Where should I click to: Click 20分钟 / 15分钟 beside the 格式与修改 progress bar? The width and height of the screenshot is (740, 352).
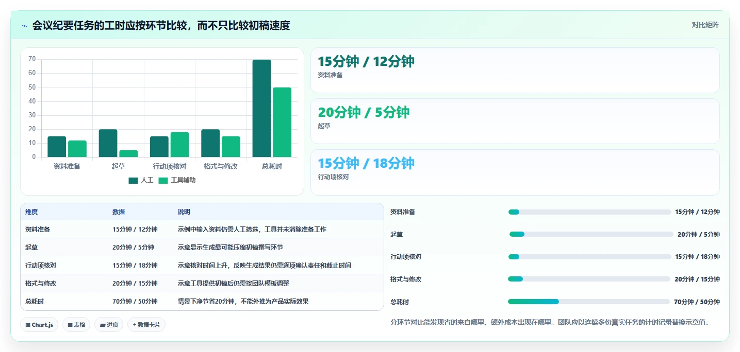click(x=697, y=279)
